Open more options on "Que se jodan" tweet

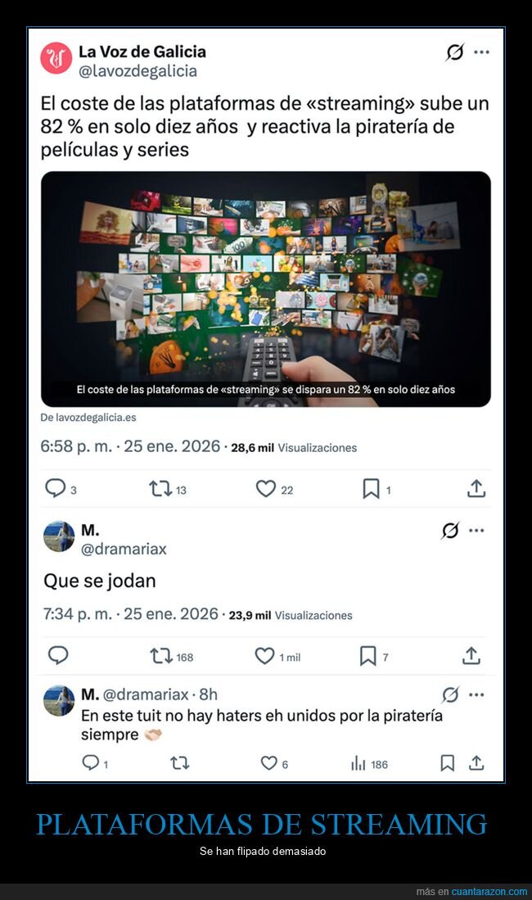click(476, 531)
